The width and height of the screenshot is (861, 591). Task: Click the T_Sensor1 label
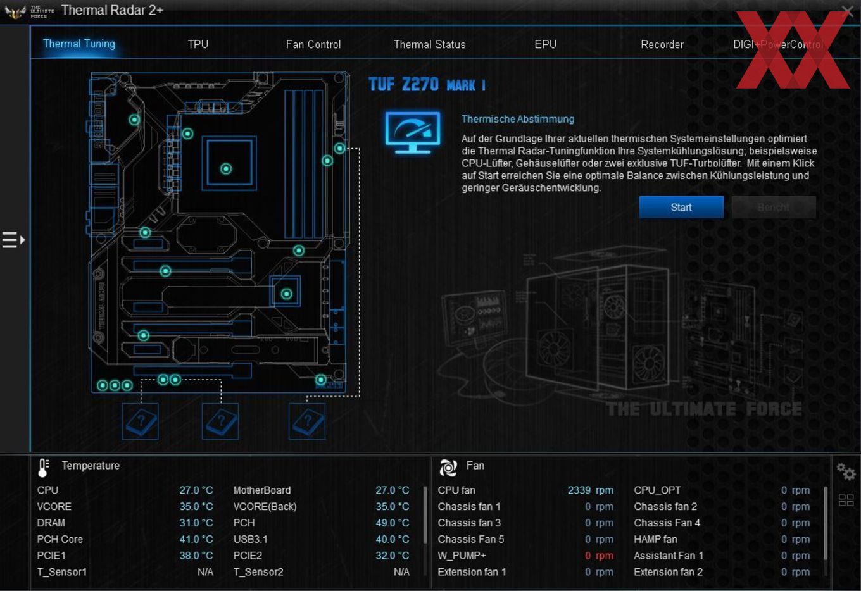pyautogui.click(x=62, y=572)
